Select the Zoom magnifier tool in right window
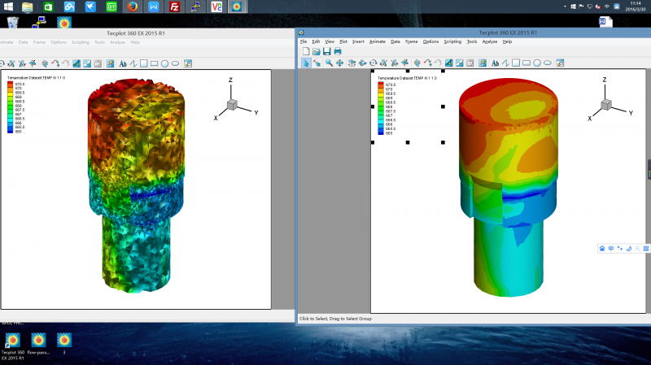Screen dimensions: 651x365 (x=329, y=63)
